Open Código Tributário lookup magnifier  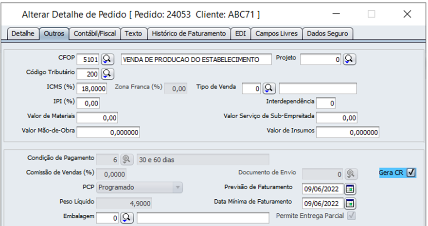pyautogui.click(x=107, y=73)
